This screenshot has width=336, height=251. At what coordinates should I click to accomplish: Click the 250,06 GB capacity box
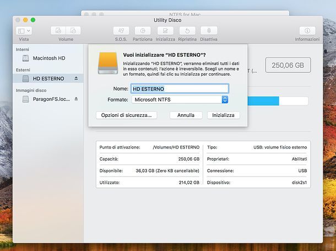click(x=288, y=65)
